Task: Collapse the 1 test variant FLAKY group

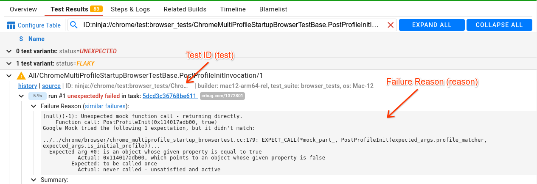Action: pos(9,63)
